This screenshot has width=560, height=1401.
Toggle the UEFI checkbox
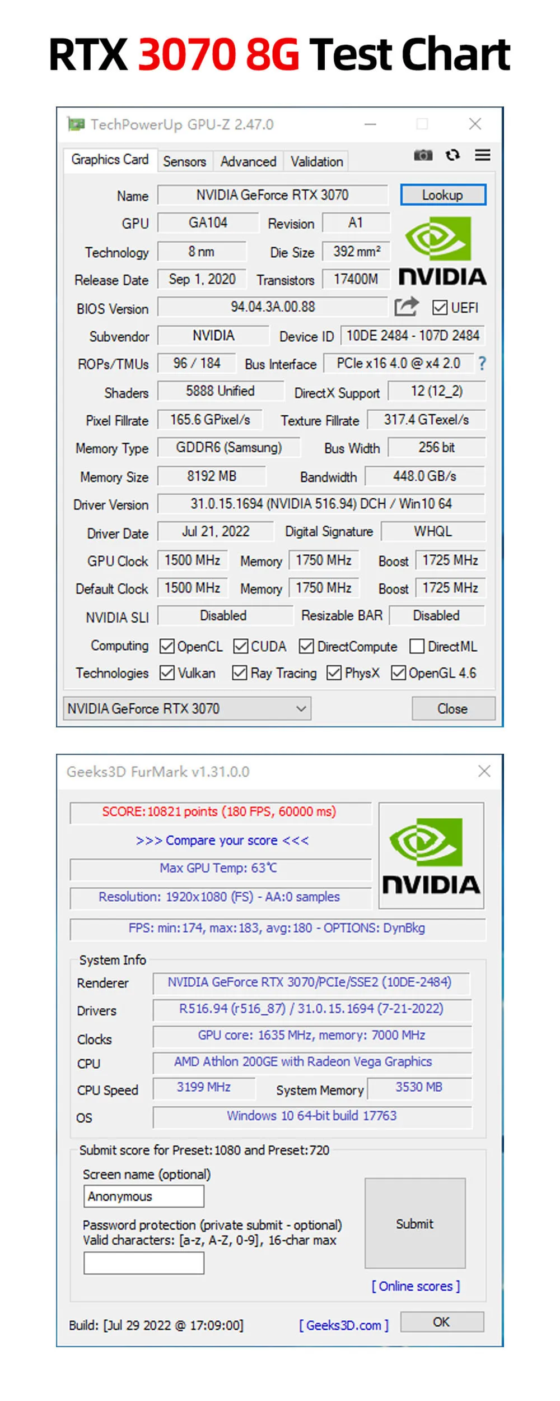(x=440, y=308)
